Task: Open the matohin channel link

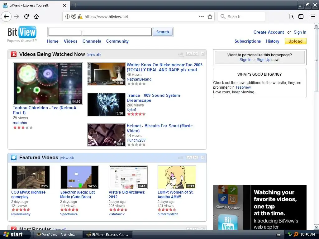Action: point(20,123)
